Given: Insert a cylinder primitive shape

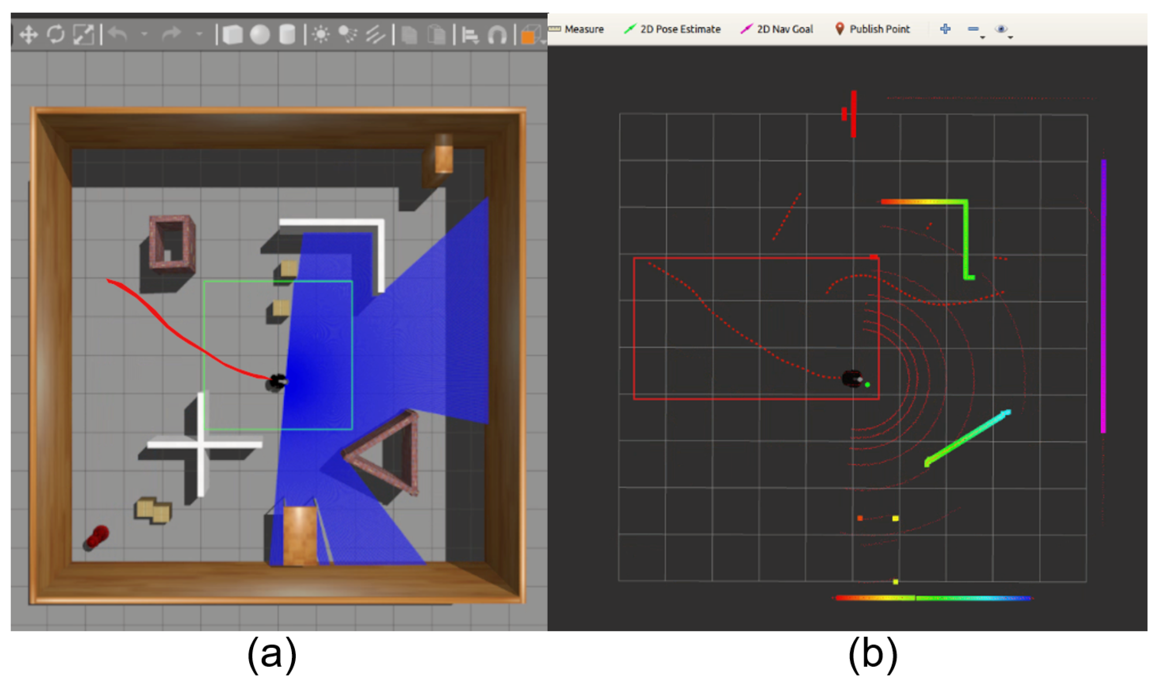Looking at the screenshot, I should coord(287,35).
